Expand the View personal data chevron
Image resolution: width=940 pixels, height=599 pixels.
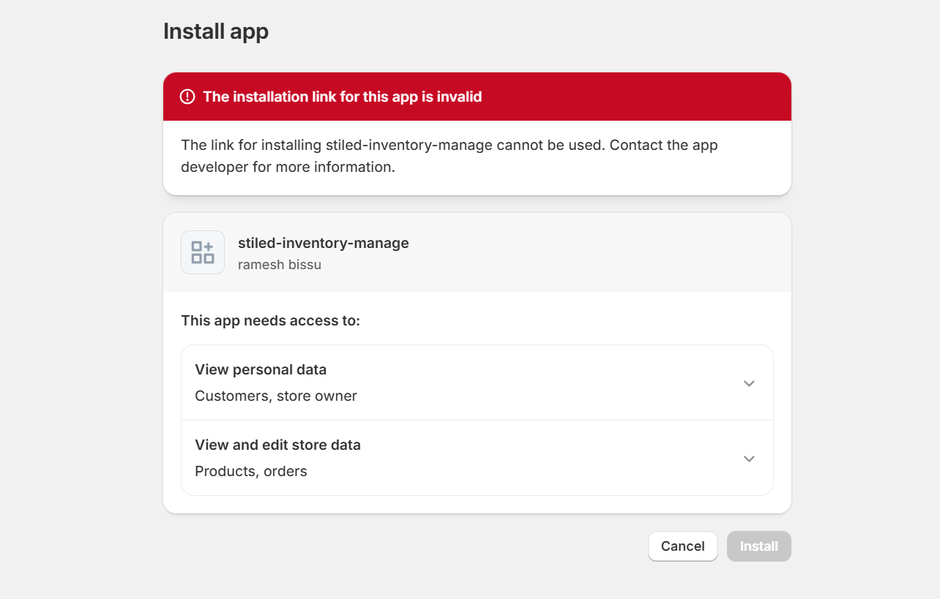pyautogui.click(x=749, y=383)
